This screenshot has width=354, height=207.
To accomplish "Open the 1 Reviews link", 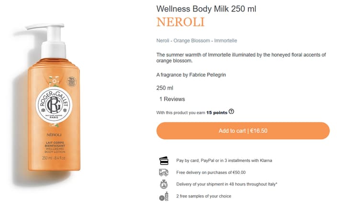I will 172,99.
